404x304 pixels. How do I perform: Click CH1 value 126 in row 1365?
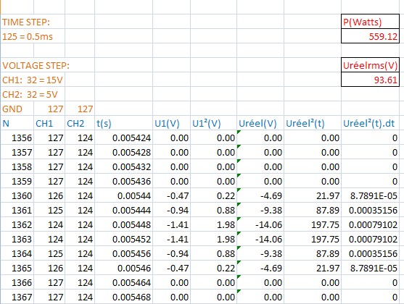pyautogui.click(x=49, y=268)
